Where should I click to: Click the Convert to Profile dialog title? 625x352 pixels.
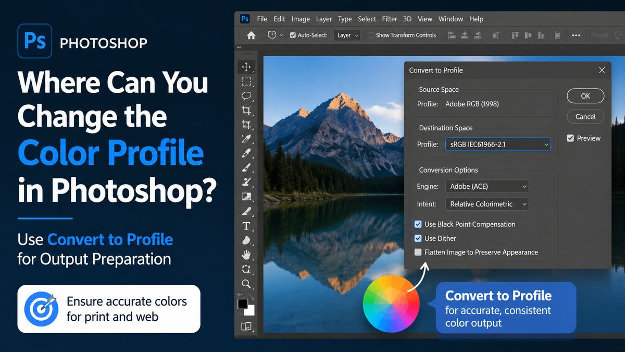tap(436, 70)
